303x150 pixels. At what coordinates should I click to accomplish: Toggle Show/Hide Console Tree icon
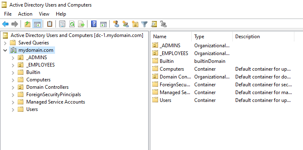[x=37, y=24]
